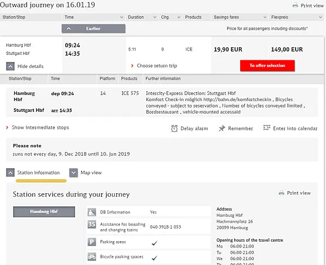
Task: Click Enter into calendar link text
Action: tap(295, 129)
